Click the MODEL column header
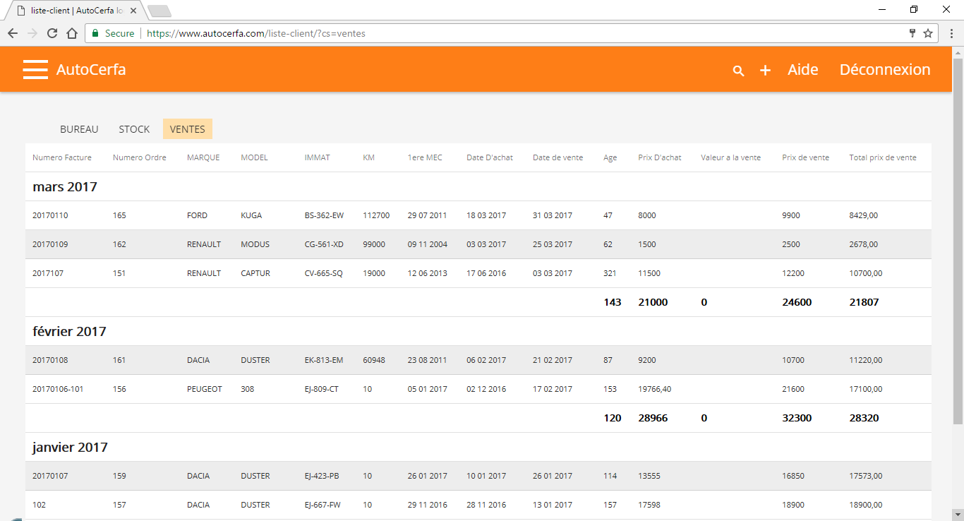The height and width of the screenshot is (521, 964). [254, 157]
